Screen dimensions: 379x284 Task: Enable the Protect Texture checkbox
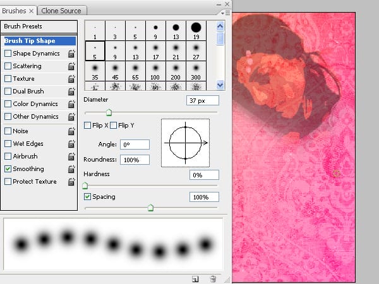click(8, 181)
